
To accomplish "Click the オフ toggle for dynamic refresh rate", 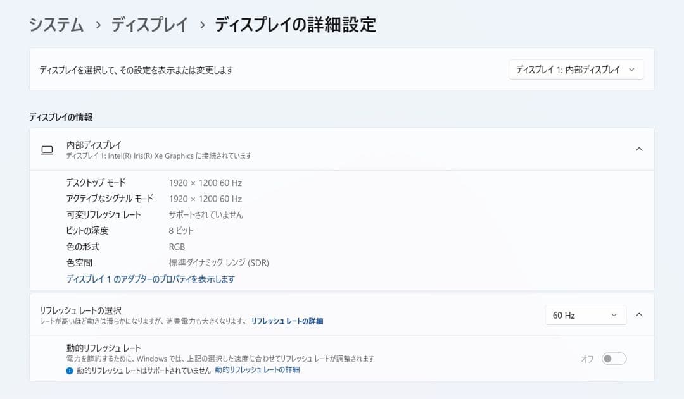I will click(613, 358).
